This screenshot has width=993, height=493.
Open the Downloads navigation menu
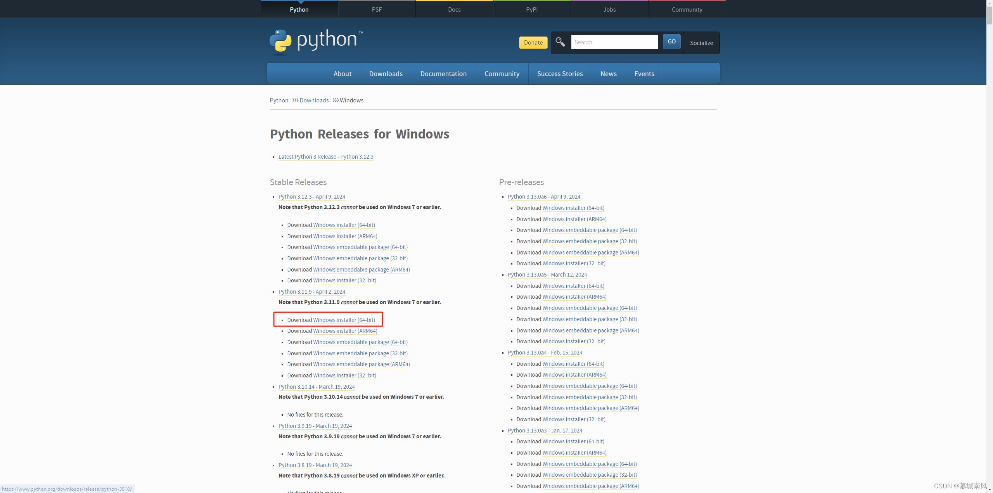click(386, 74)
